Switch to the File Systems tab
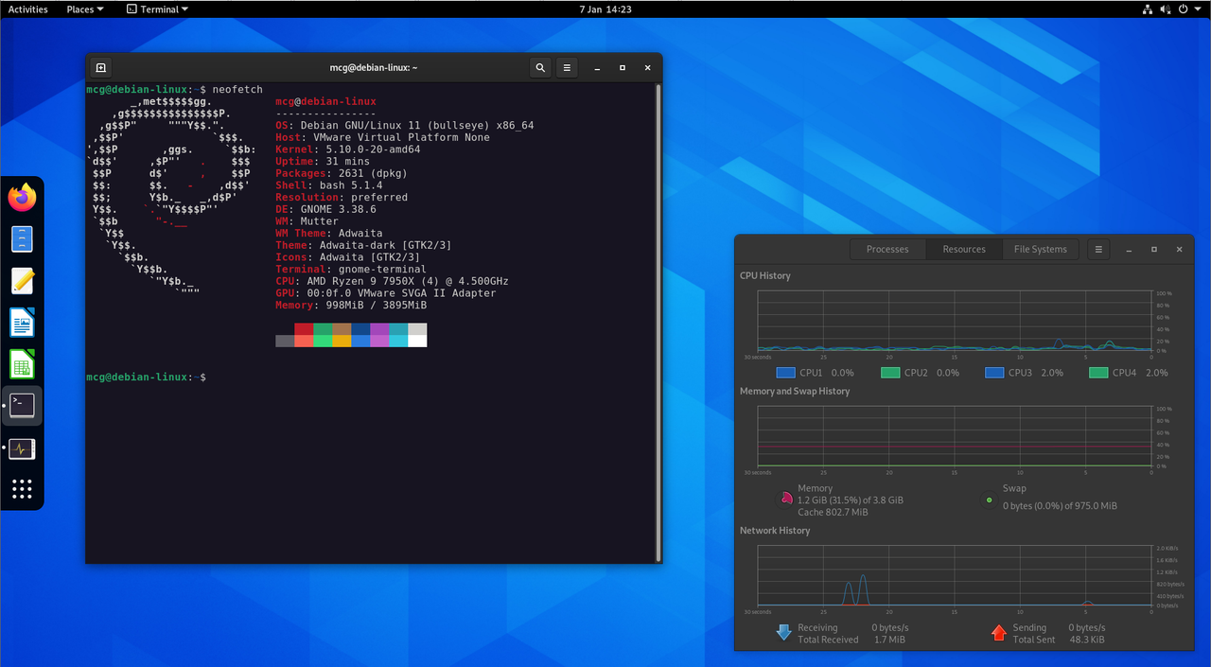The width and height of the screenshot is (1211, 667). pos(1041,249)
